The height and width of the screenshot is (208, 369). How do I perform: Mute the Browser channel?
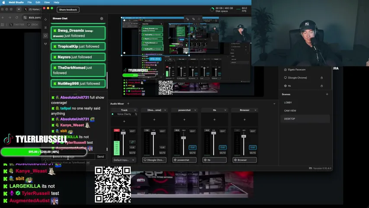tap(253, 153)
